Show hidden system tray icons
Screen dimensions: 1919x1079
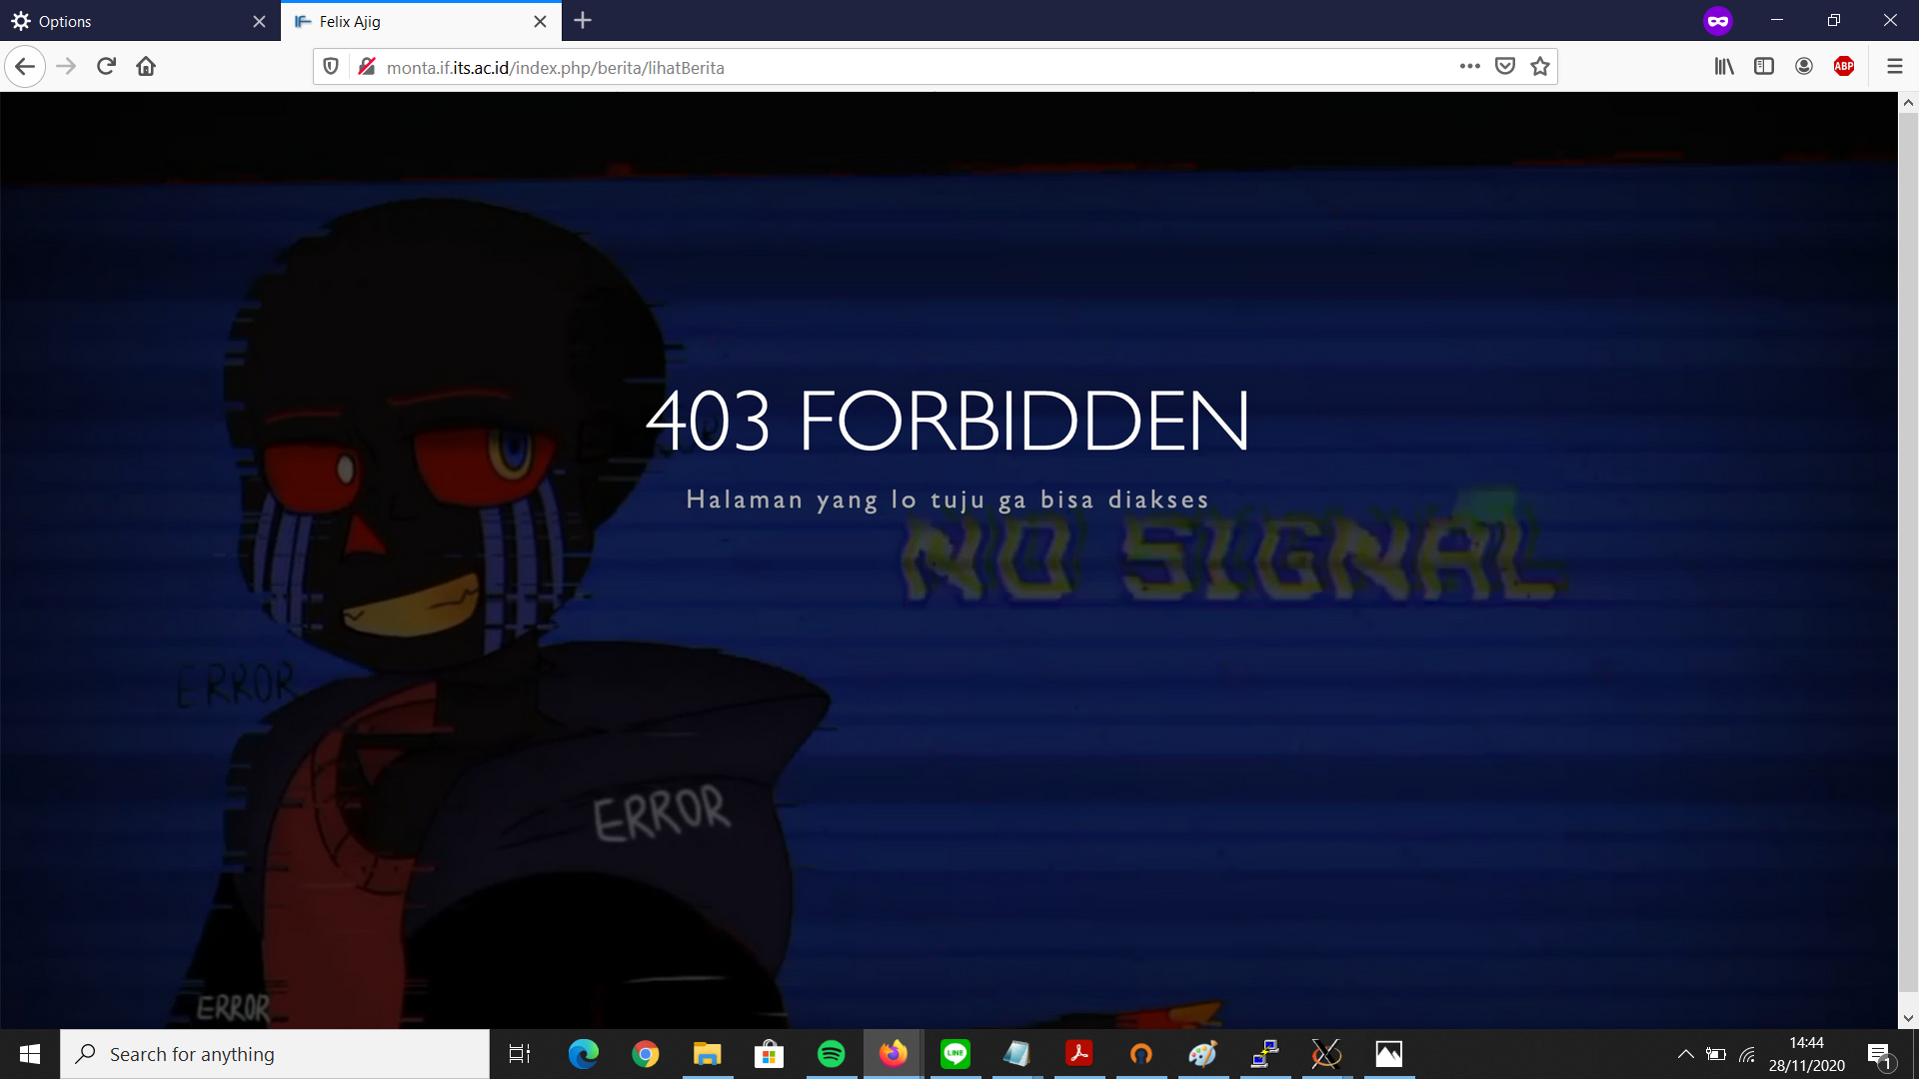click(x=1685, y=1054)
